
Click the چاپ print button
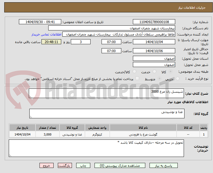coord(83,166)
